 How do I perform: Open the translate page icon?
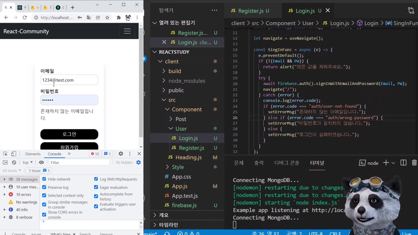(x=89, y=17)
